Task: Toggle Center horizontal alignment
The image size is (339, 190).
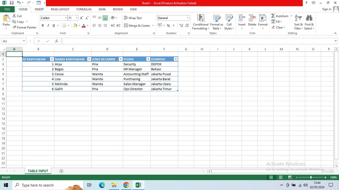Action: pos(100,25)
